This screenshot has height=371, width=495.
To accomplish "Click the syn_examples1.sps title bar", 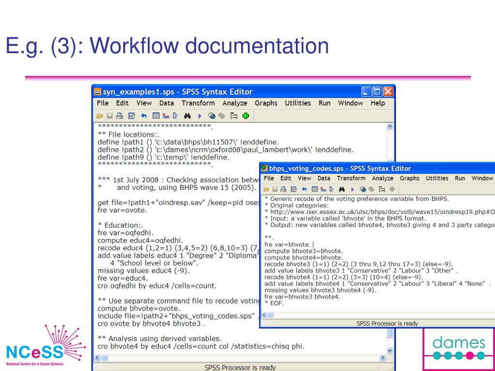I will (x=243, y=92).
